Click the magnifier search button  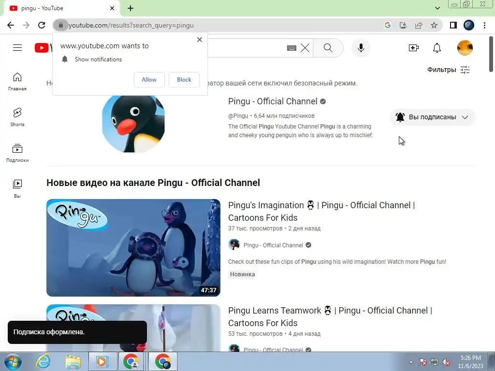pos(328,48)
